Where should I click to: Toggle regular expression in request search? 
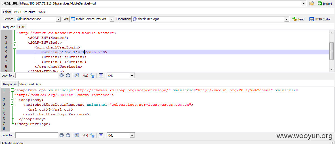(x=86, y=76)
